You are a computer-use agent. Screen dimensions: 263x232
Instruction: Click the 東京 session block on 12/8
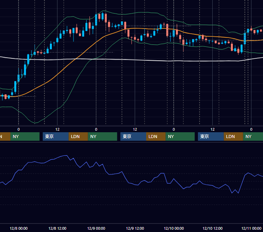click(56, 136)
